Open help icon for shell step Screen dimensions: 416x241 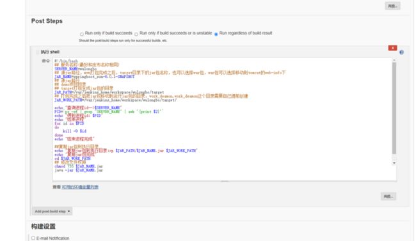(401, 52)
